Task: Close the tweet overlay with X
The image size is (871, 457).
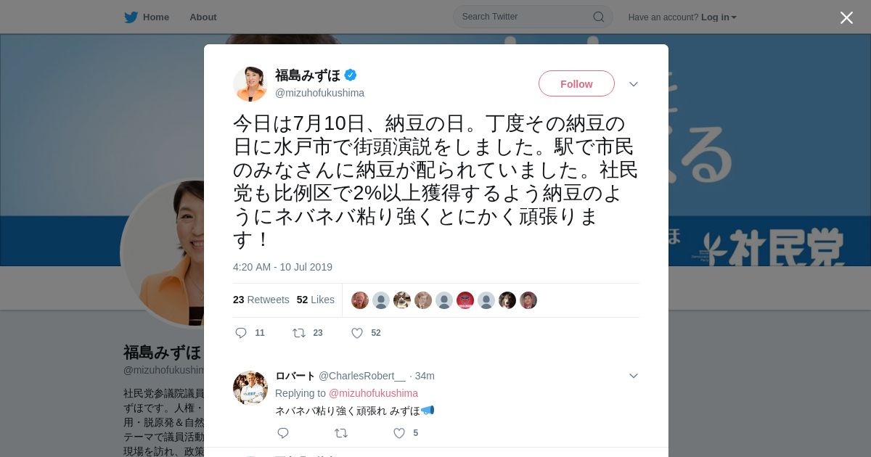Action: pyautogui.click(x=846, y=17)
